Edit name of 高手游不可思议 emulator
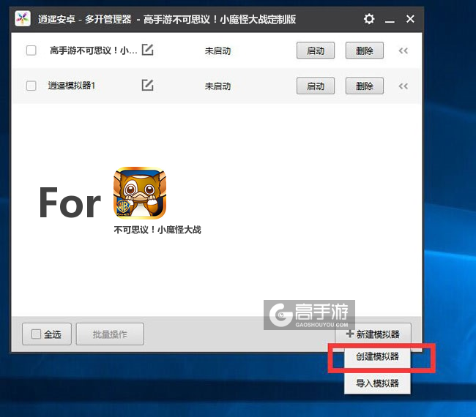This screenshot has height=417, width=476. (147, 50)
